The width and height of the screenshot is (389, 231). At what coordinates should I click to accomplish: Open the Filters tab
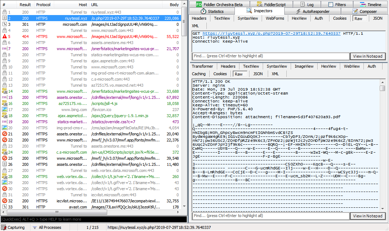(x=337, y=4)
